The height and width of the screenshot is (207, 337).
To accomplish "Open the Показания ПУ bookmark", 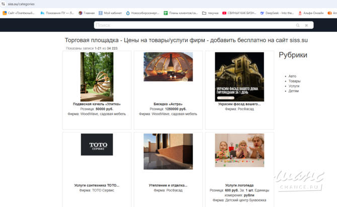I will point(57,13).
